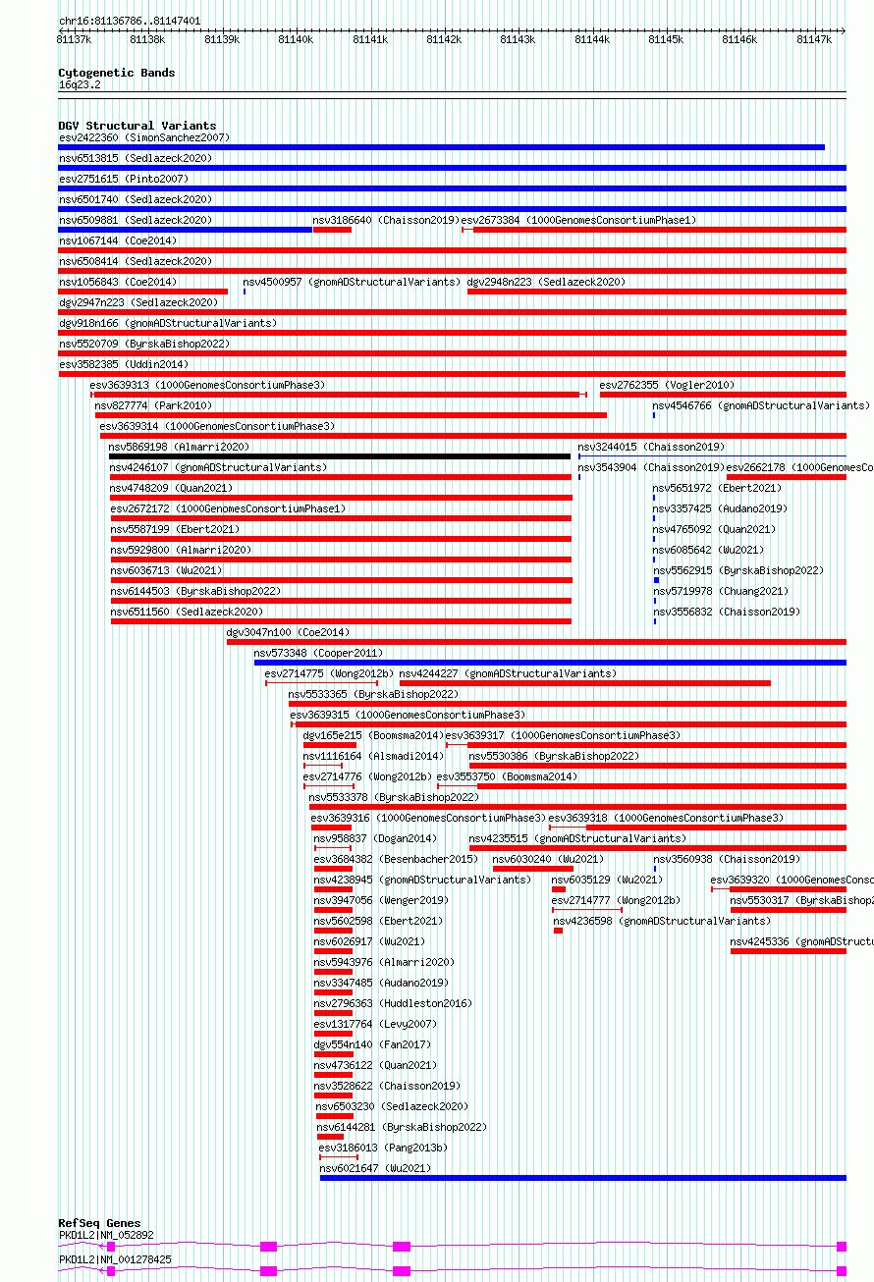Open the RefSeq Genes track header
Image resolution: width=874 pixels, height=1282 pixels.
[99, 1223]
